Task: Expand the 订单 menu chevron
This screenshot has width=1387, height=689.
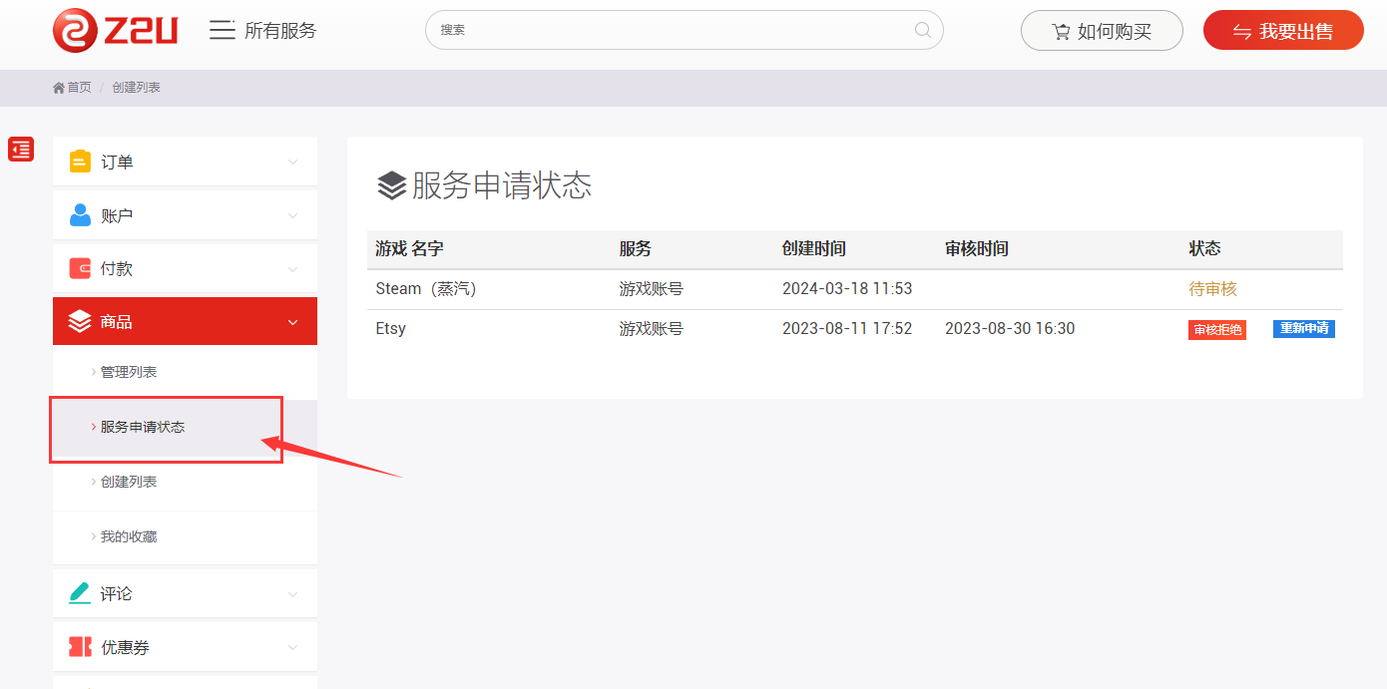Action: [292, 162]
